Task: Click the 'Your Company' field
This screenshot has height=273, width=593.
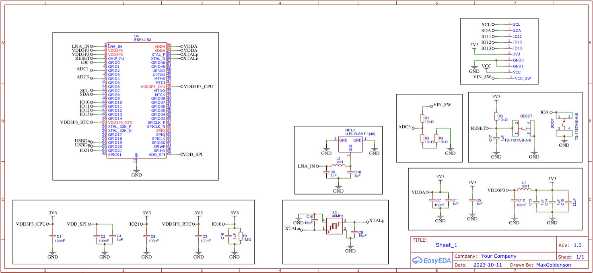Action: [x=499, y=256]
